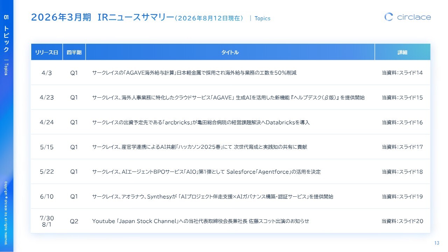Screen dimensions: 448x252
Task: Open the Salesforce Agentforce news title
Action: (x=206, y=172)
